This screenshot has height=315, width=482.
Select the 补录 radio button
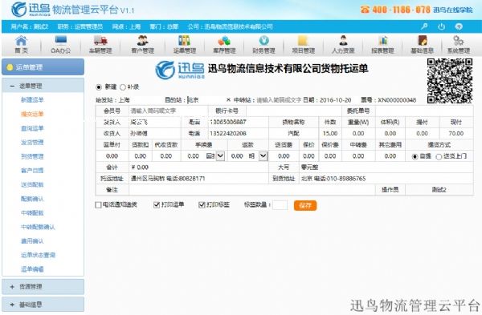click(x=123, y=87)
